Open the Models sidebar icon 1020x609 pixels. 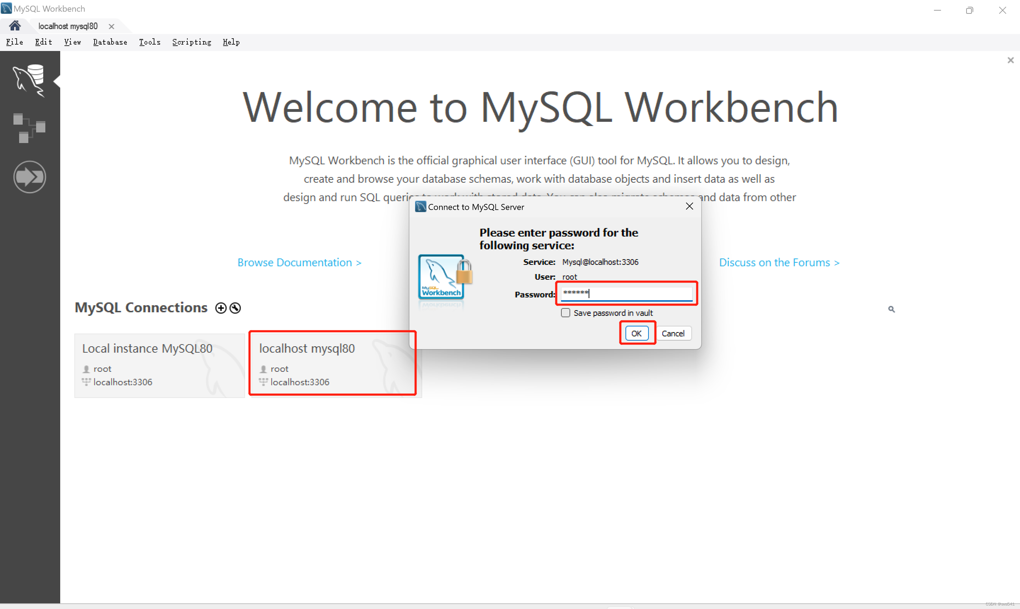click(x=29, y=128)
